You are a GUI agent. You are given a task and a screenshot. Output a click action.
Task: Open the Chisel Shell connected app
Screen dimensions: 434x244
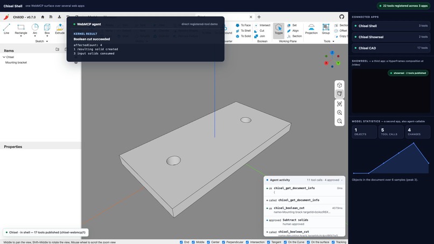pos(391,26)
